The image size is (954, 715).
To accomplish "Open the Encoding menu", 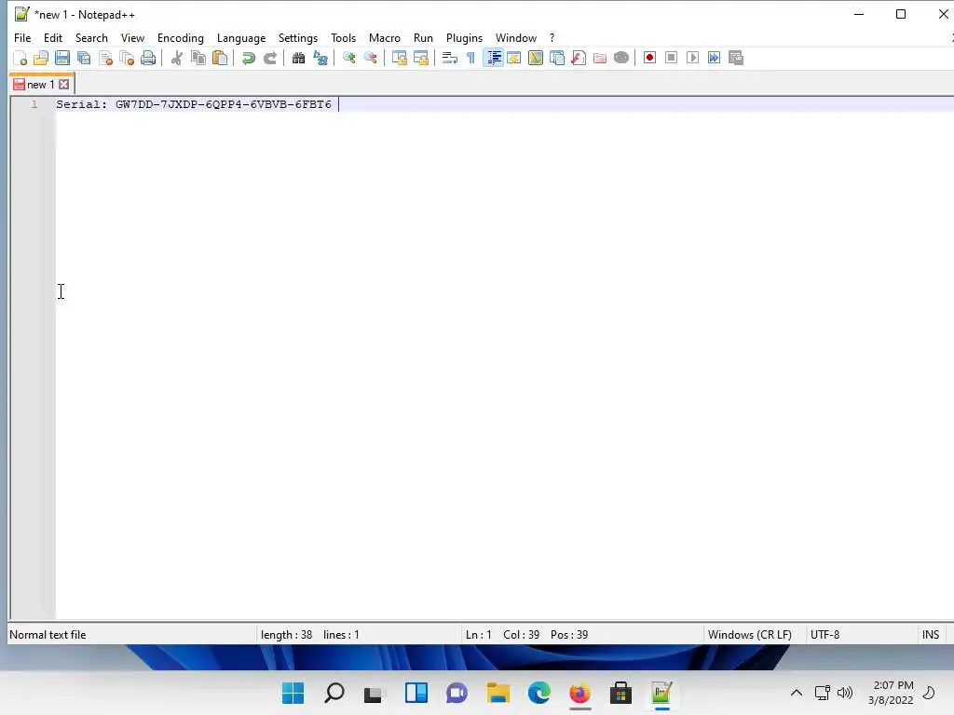I will tap(181, 37).
